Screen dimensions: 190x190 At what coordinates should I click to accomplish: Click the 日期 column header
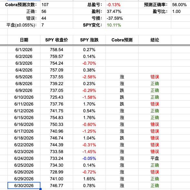coord(24,40)
